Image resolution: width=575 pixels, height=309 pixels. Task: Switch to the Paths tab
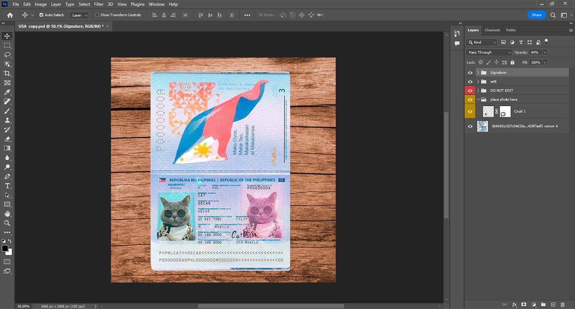pyautogui.click(x=511, y=30)
